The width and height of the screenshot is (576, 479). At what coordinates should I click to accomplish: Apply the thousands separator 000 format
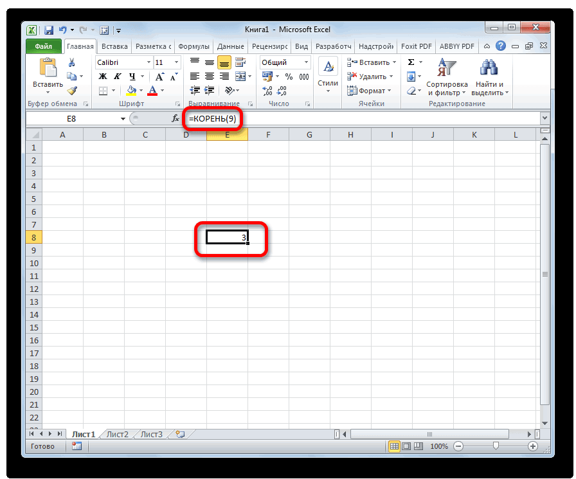click(304, 77)
